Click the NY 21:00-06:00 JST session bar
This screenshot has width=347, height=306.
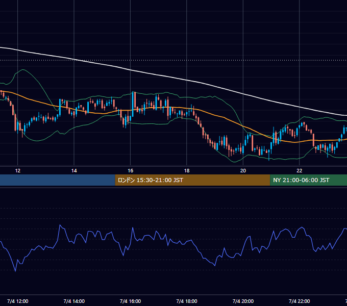(309, 180)
